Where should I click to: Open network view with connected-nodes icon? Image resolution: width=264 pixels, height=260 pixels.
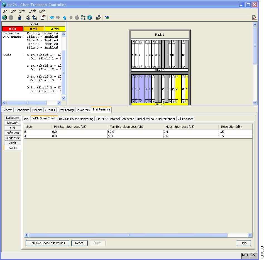click(83, 18)
